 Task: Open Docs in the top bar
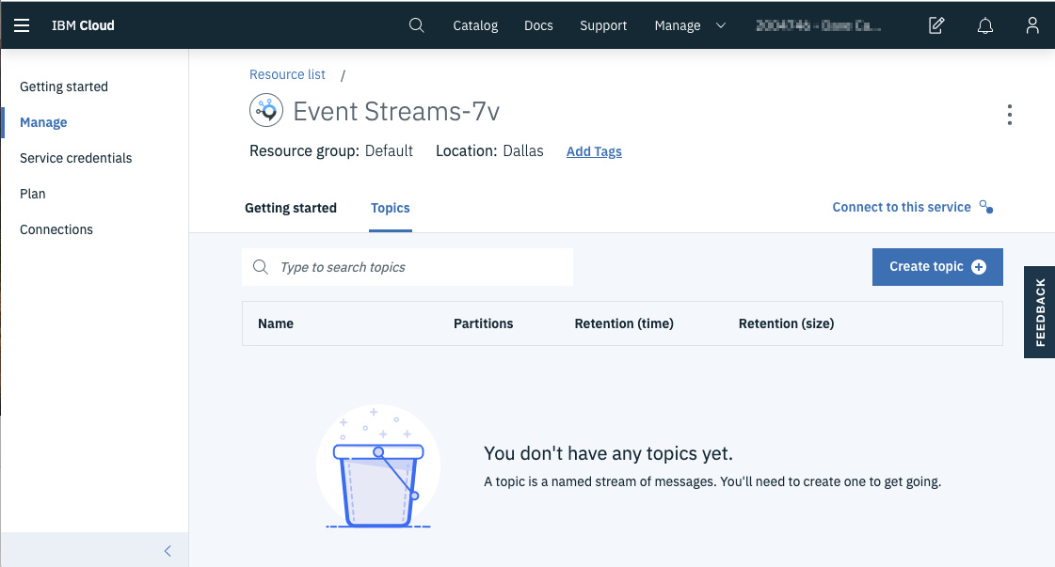(538, 25)
